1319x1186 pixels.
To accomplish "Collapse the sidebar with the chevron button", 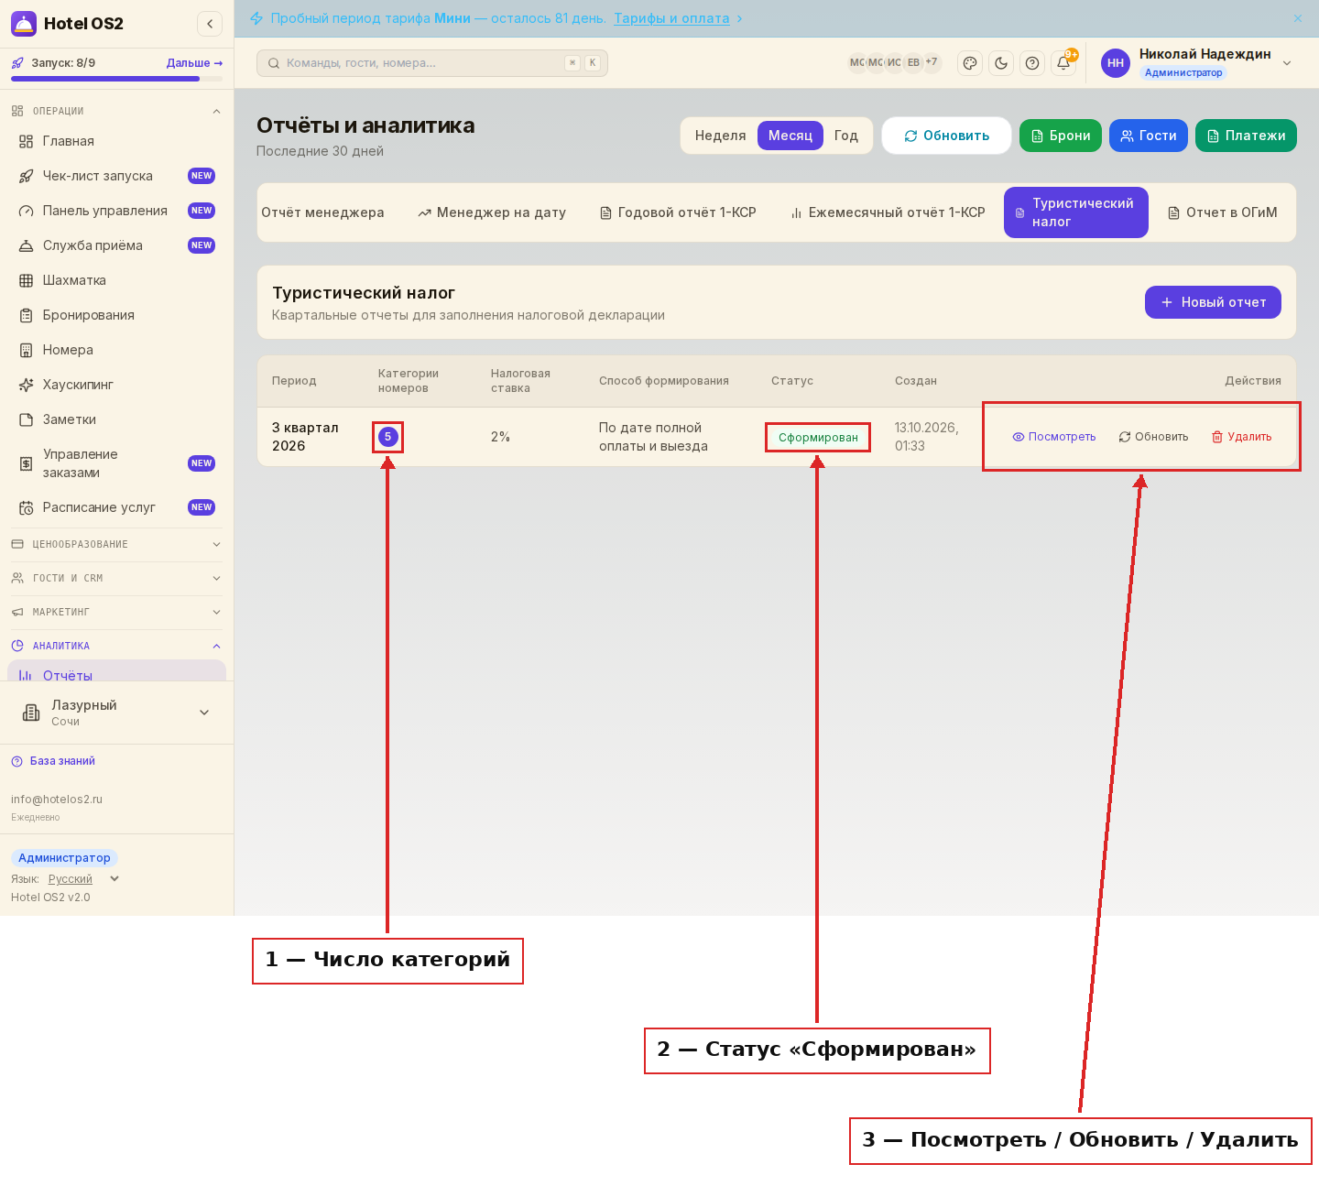I will click(210, 24).
